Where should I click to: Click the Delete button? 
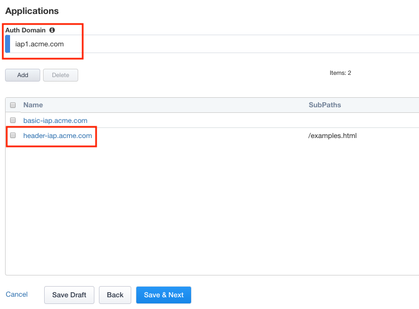click(x=61, y=75)
